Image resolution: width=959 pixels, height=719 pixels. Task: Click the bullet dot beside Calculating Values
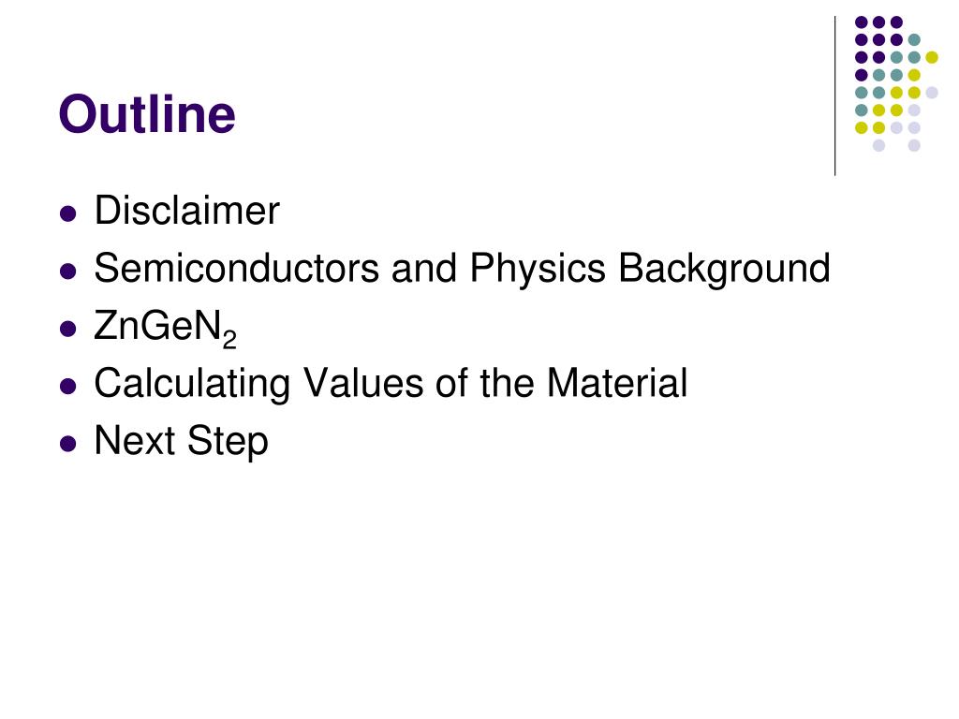[67, 387]
